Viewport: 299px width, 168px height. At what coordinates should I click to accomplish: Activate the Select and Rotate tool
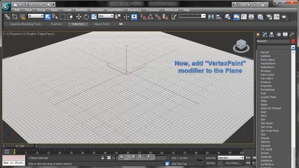[x=86, y=17]
